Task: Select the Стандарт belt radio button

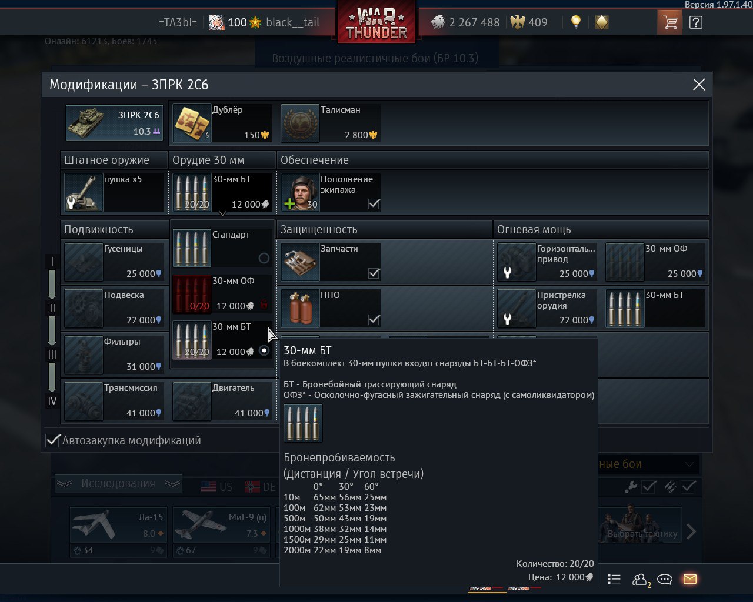Action: [264, 258]
